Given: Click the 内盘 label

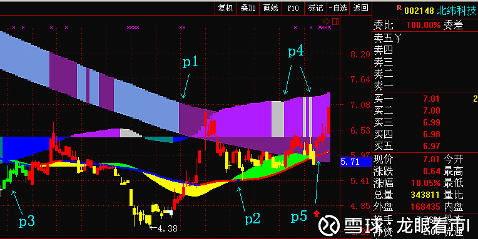Looking at the screenshot, I should tap(454, 207).
